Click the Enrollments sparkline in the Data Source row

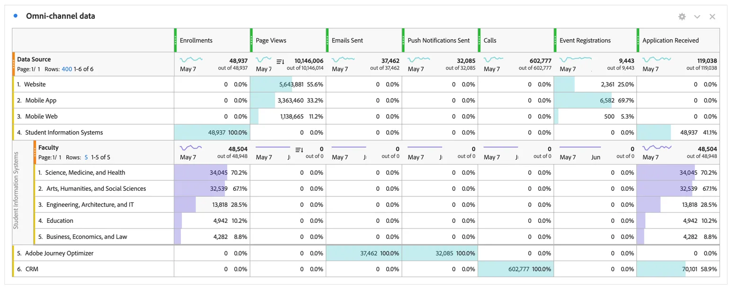tap(191, 60)
